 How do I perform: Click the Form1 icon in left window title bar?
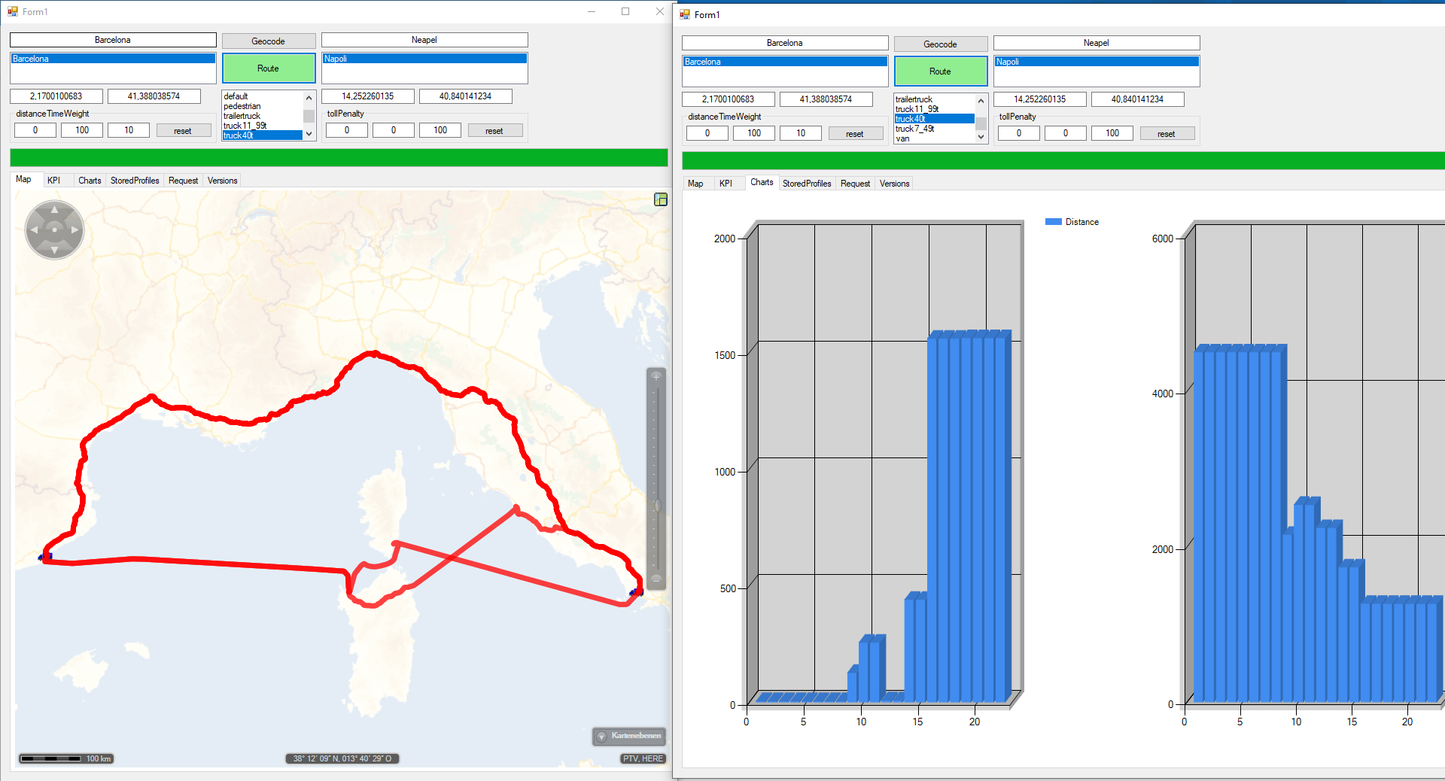pyautogui.click(x=13, y=11)
